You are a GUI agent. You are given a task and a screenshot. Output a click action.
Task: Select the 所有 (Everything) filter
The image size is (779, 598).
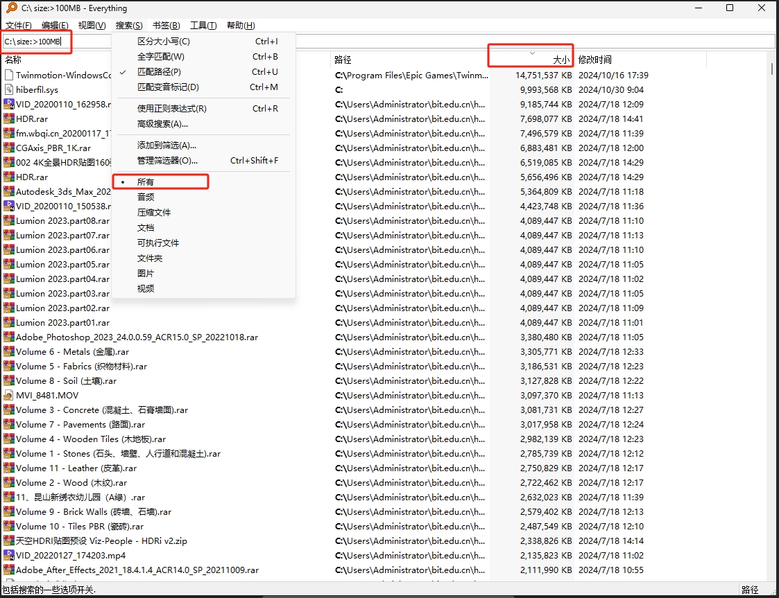[204, 182]
